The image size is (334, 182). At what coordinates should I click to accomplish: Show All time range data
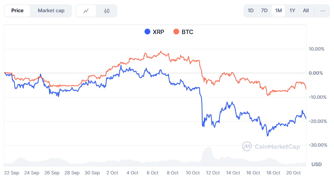click(306, 11)
